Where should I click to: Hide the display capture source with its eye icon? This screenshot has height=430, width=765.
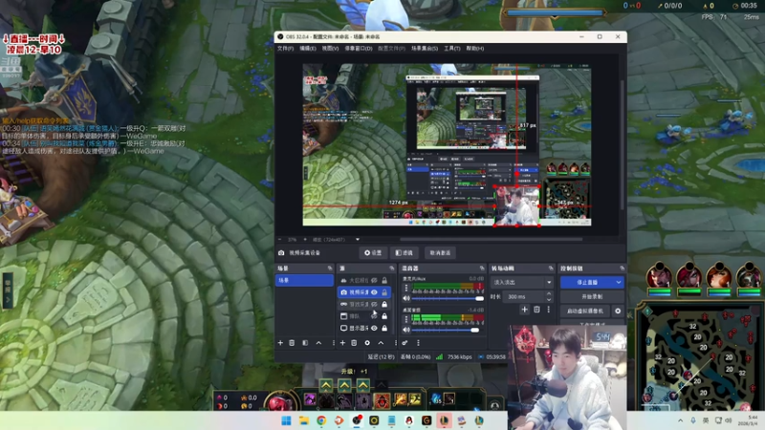(374, 328)
